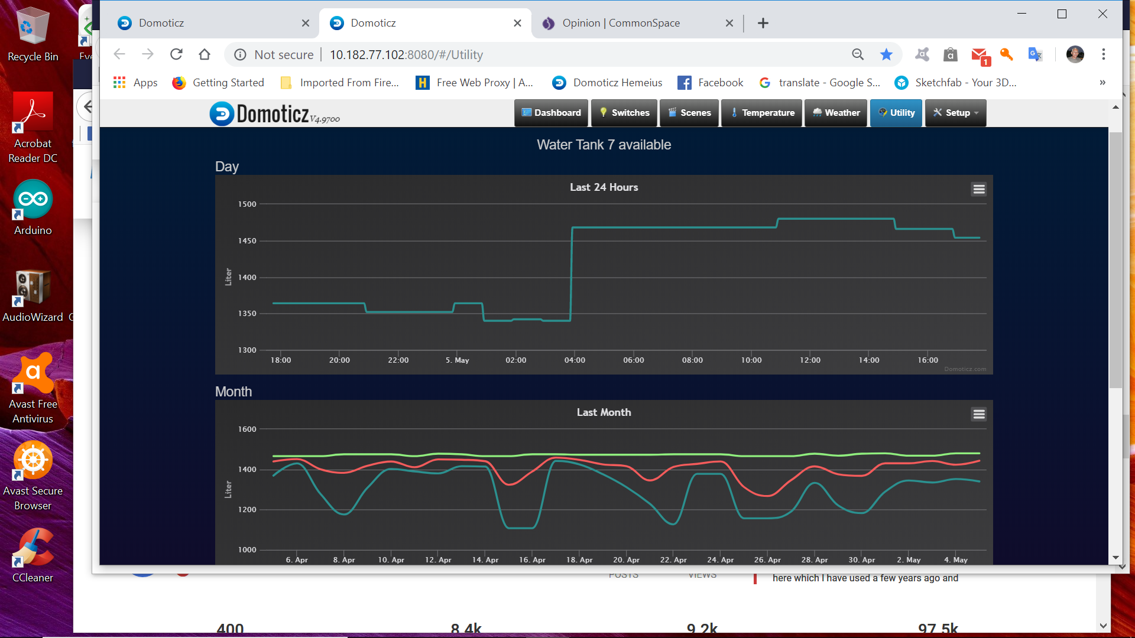Screen dimensions: 1135x638
Task: Go to the browser home page
Action: (205, 55)
